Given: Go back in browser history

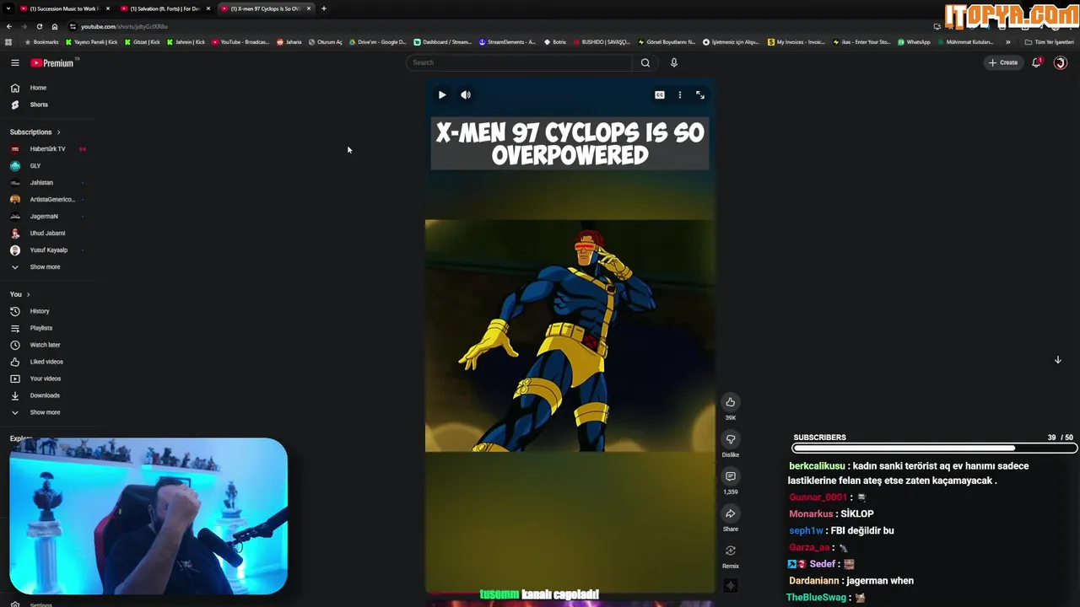Looking at the screenshot, I should click(x=9, y=26).
